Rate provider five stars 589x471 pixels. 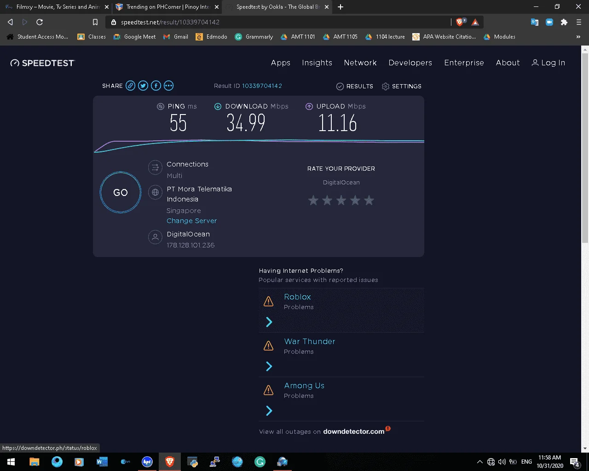point(369,200)
